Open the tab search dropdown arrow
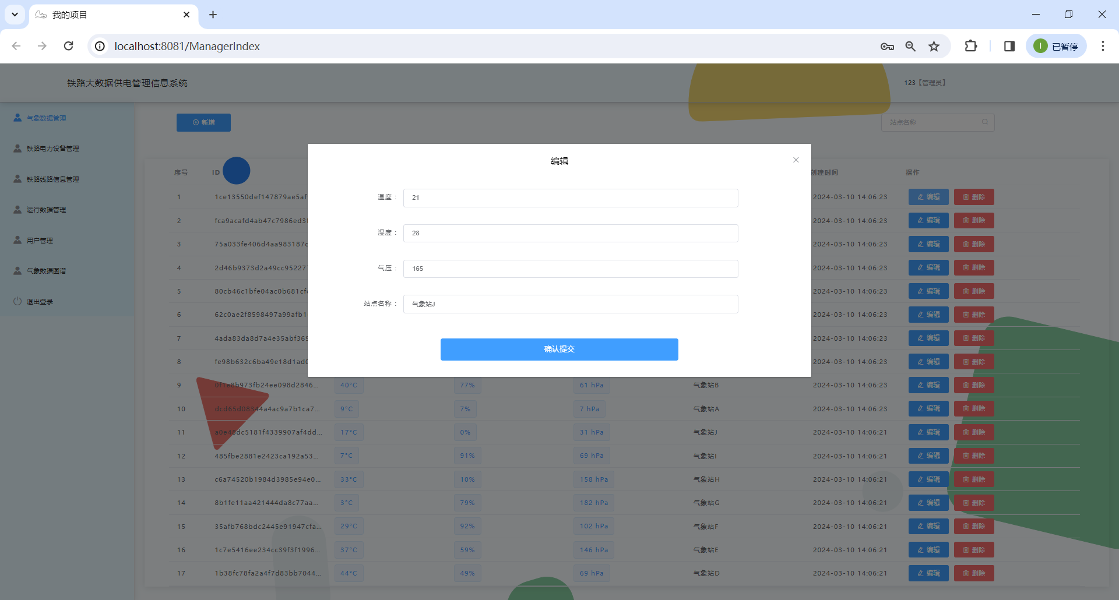Image resolution: width=1119 pixels, height=600 pixels. click(x=15, y=15)
